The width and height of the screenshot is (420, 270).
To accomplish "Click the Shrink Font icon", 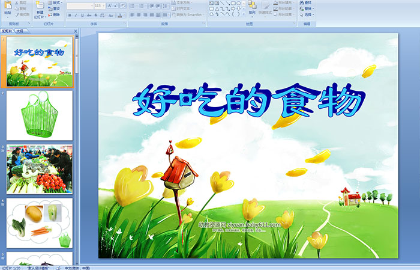I will tap(115, 6).
